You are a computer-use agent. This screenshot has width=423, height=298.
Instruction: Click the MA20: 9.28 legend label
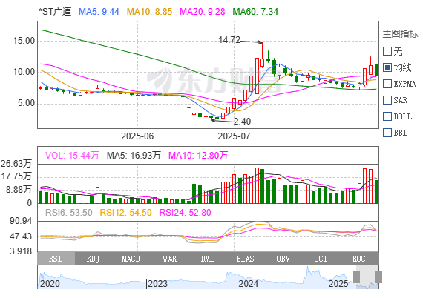pos(203,12)
